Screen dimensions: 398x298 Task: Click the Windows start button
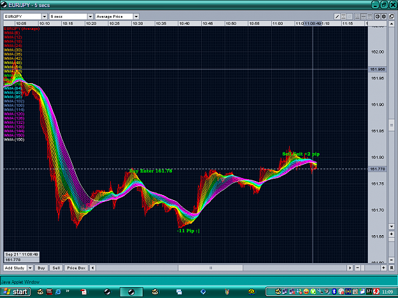15,292
